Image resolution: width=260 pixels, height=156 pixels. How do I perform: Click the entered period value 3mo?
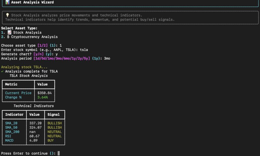coord(107,58)
